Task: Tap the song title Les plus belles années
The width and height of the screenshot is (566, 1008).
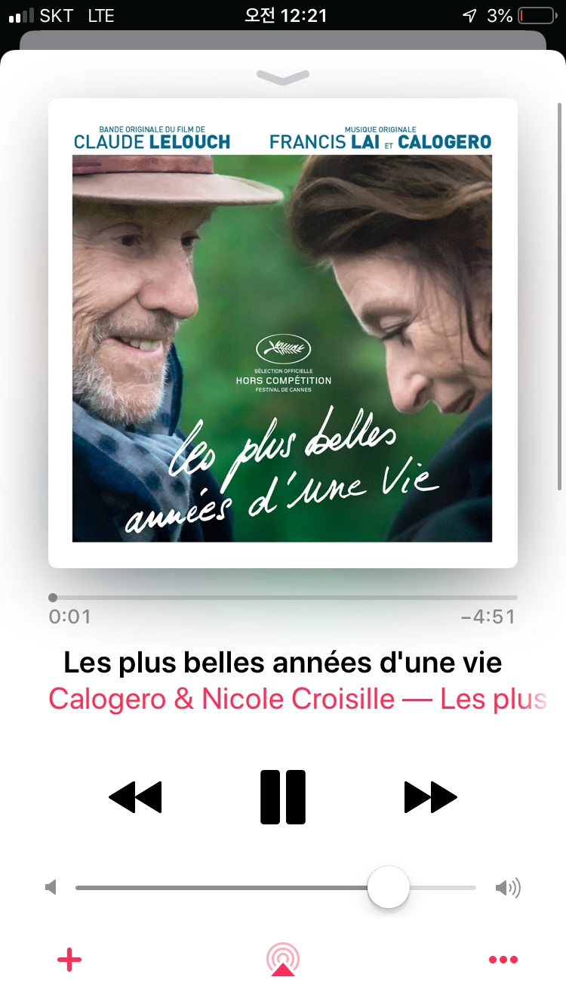Action: pyautogui.click(x=283, y=663)
